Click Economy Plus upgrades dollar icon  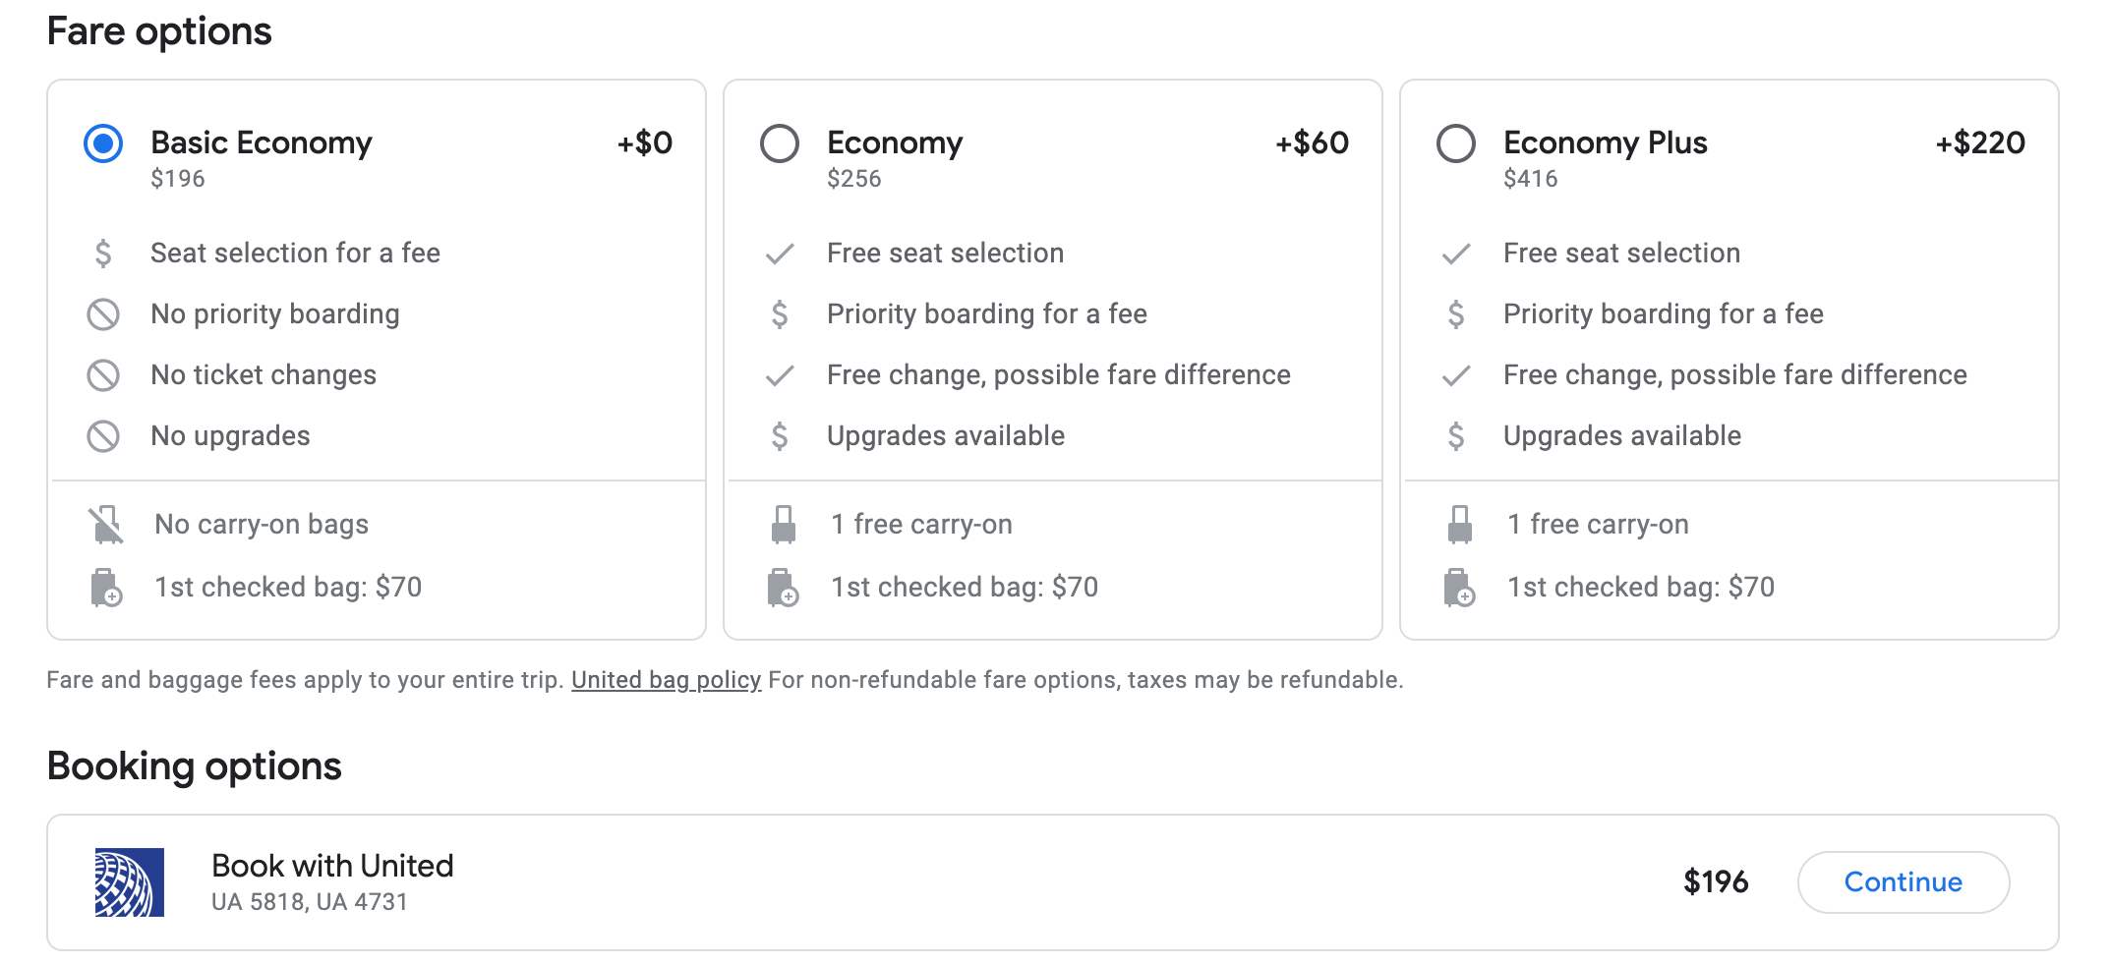[1456, 436]
